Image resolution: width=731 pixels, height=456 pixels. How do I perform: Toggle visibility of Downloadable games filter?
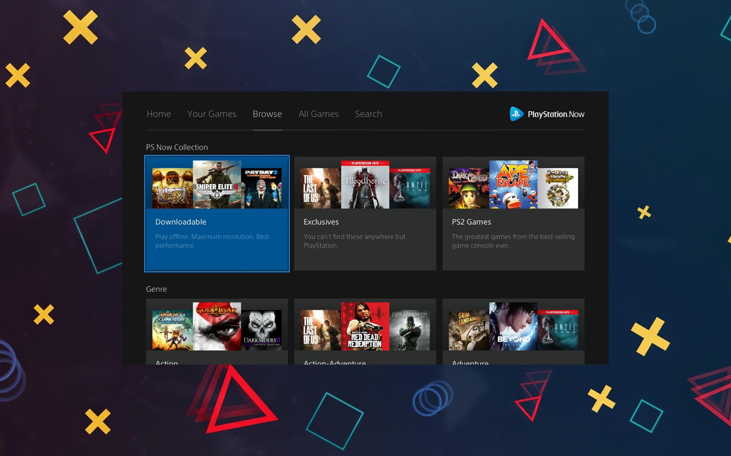click(x=218, y=214)
